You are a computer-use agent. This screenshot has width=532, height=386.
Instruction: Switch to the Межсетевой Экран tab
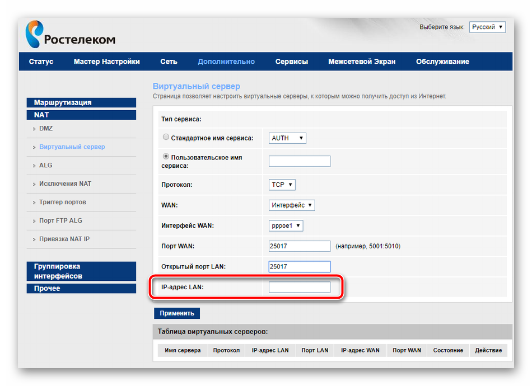tap(361, 62)
